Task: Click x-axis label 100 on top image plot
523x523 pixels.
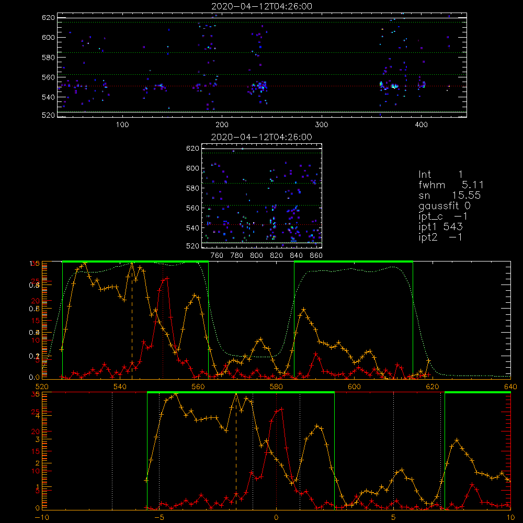Action: coord(122,125)
